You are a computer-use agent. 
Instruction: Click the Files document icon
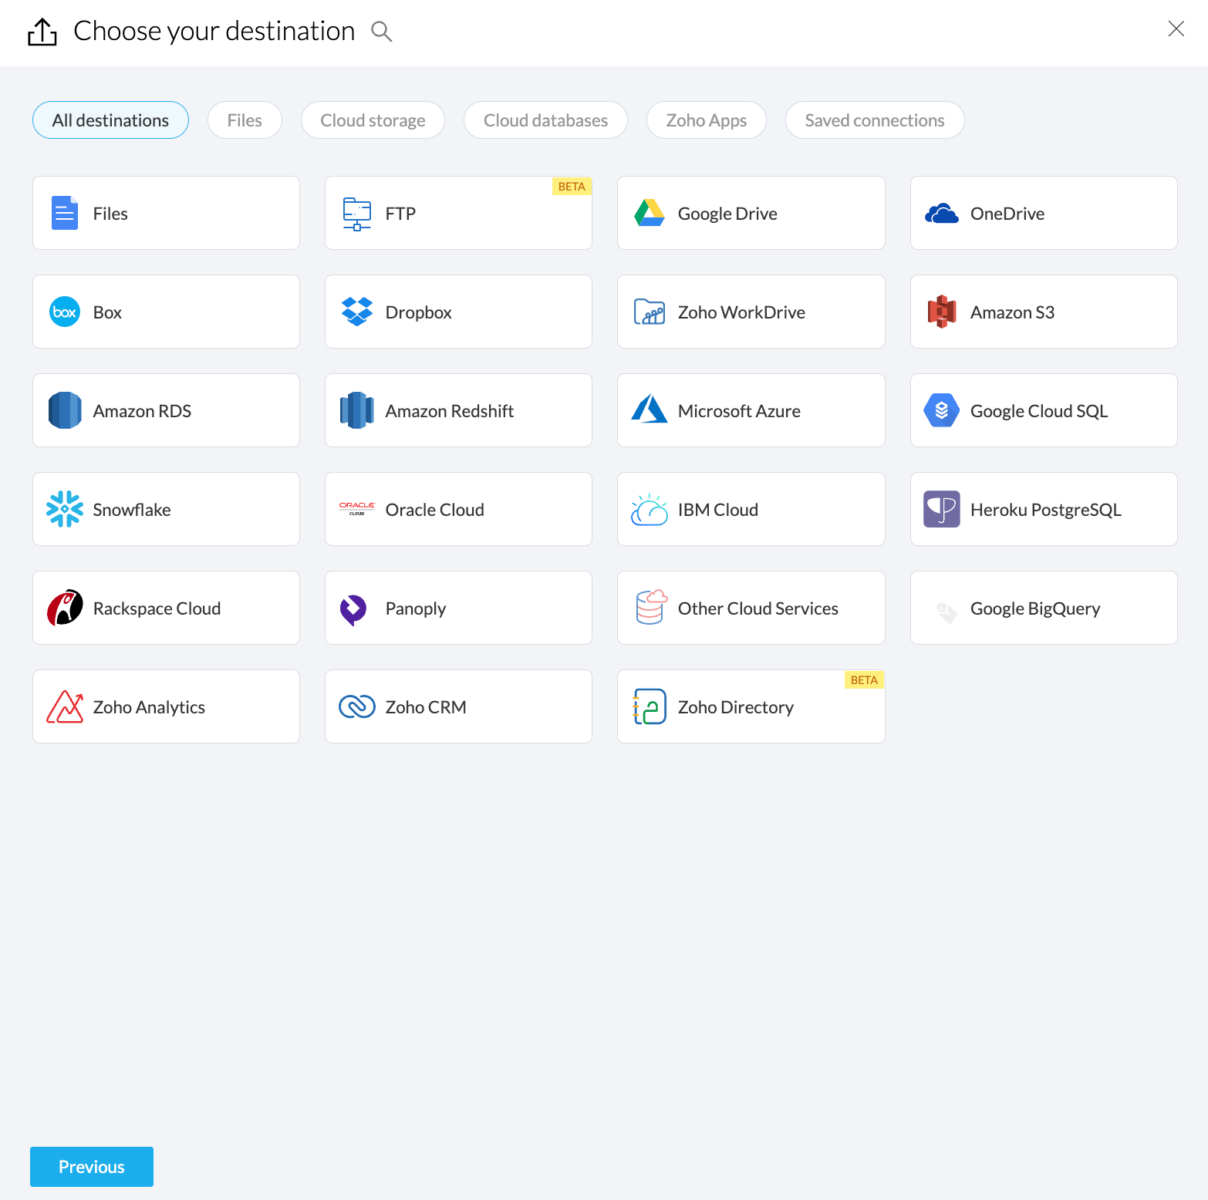pyautogui.click(x=65, y=213)
